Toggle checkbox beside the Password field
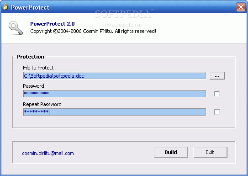The width and height of the screenshot is (248, 176). [x=217, y=94]
